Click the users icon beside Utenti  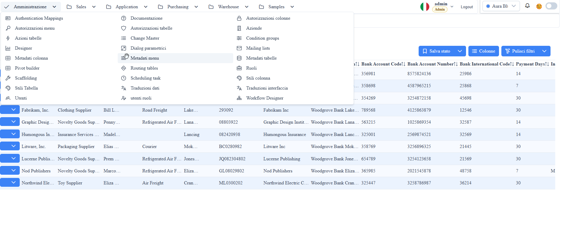pos(8,98)
